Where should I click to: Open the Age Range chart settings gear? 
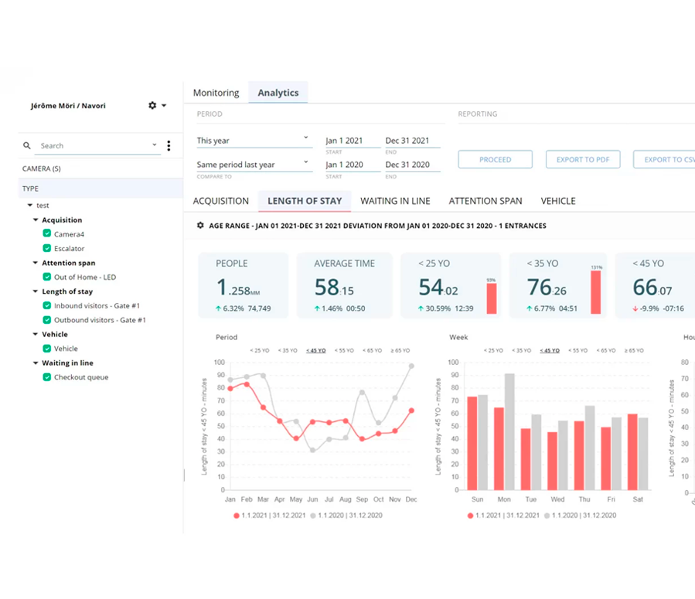click(200, 226)
